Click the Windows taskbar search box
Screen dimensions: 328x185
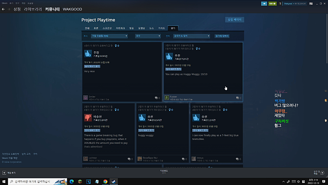click(37, 181)
